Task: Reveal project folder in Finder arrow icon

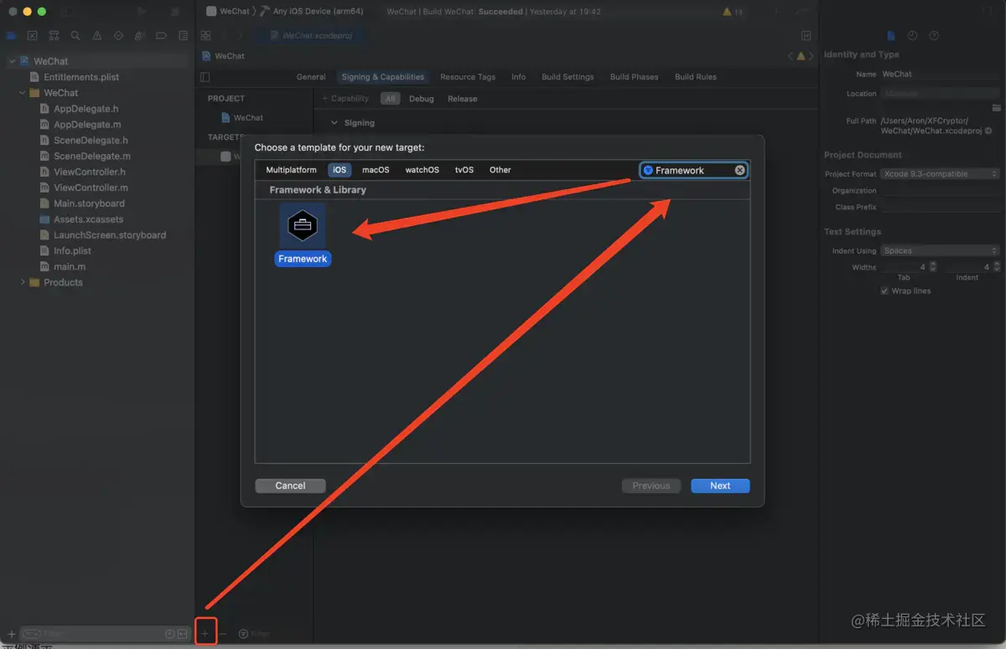Action: 988,131
